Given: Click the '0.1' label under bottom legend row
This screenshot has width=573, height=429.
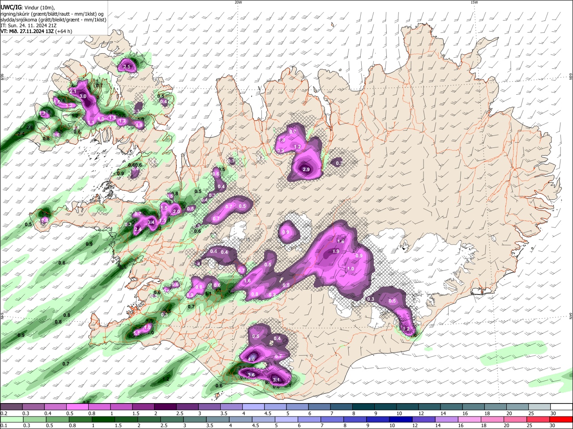Looking at the screenshot, I should (4, 426).
